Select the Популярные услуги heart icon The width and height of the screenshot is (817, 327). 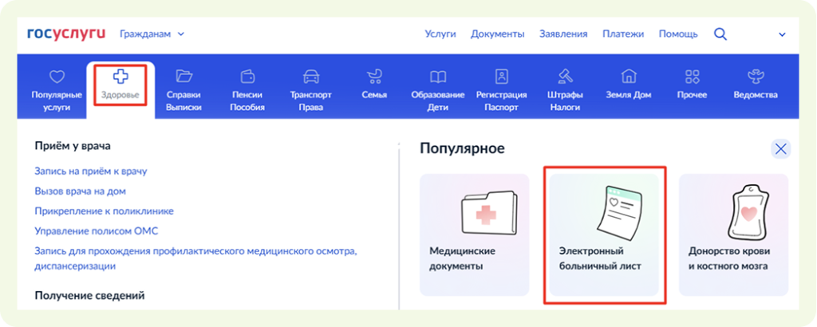coord(57,77)
